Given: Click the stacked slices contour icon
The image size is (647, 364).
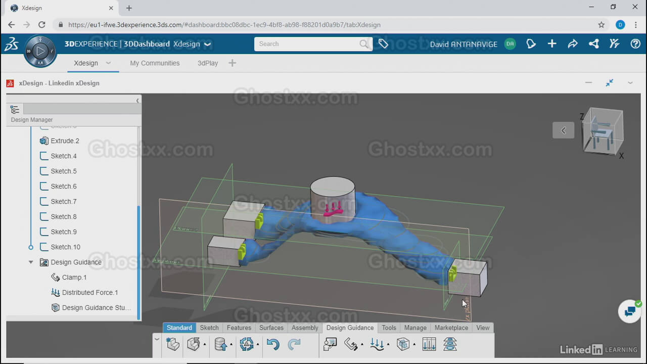Looking at the screenshot, I should point(450,344).
